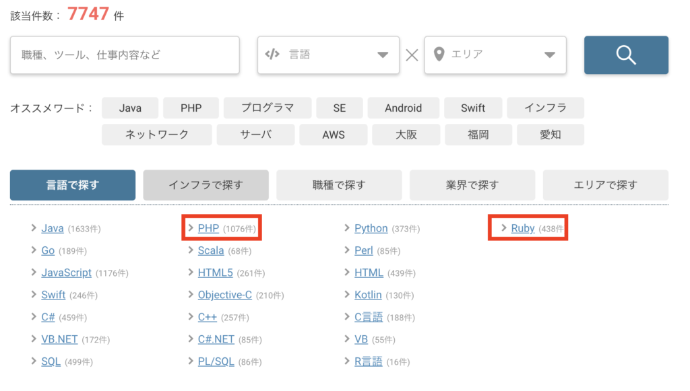Click the chevron beside Objective-C

(x=191, y=294)
